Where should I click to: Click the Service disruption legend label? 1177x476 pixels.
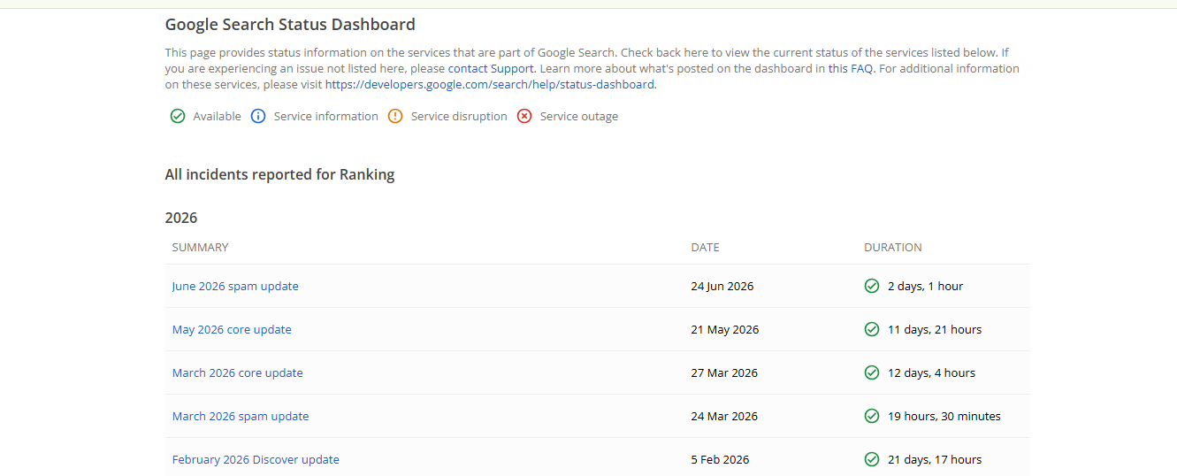[x=459, y=116]
